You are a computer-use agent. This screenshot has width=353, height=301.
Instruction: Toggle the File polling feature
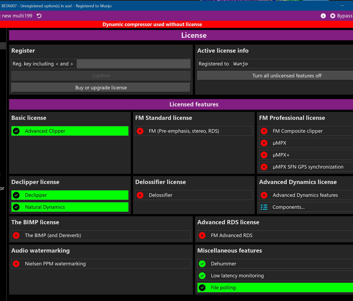275,288
